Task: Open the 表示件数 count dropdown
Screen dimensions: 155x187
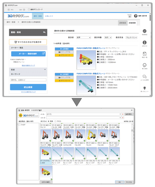Action: pyautogui.click(x=108, y=38)
